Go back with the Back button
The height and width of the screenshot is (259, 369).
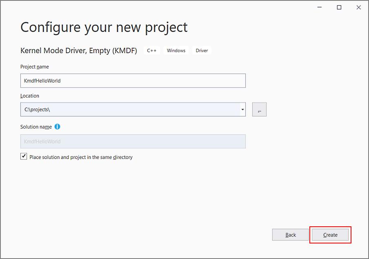pos(290,235)
